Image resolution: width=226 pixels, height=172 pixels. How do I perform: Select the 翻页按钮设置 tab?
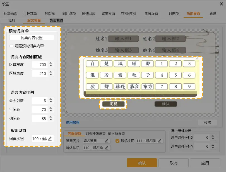pos(95,134)
